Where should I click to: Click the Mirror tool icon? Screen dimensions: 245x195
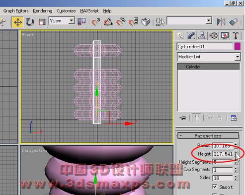point(221,22)
